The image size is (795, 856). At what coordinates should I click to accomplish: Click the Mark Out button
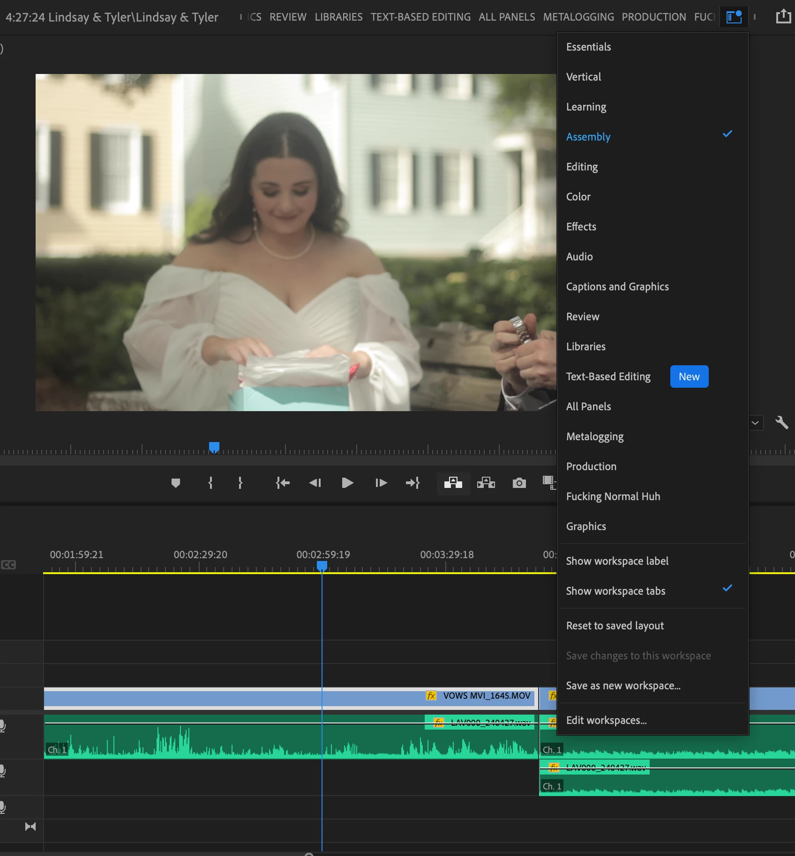[240, 483]
